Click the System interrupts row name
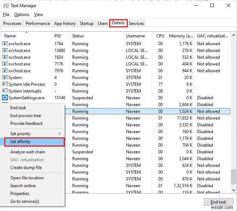Viewport: 237px width, 211px height. pyautogui.click(x=25, y=91)
